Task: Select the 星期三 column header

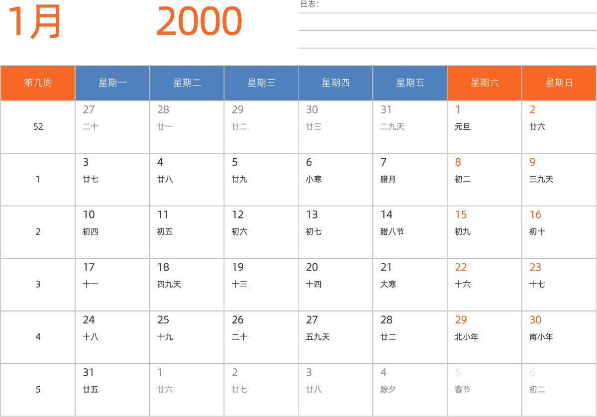Action: click(261, 83)
